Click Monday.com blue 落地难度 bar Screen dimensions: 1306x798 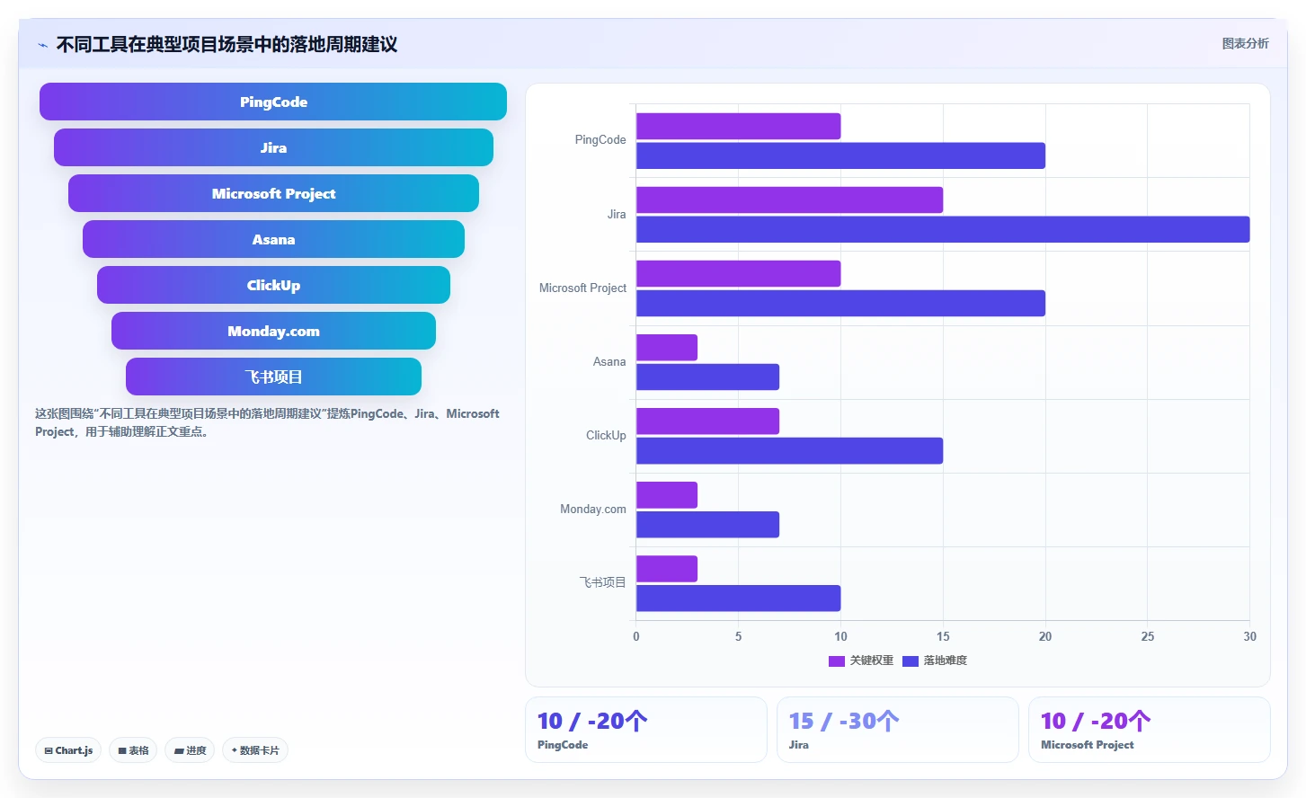pos(707,525)
